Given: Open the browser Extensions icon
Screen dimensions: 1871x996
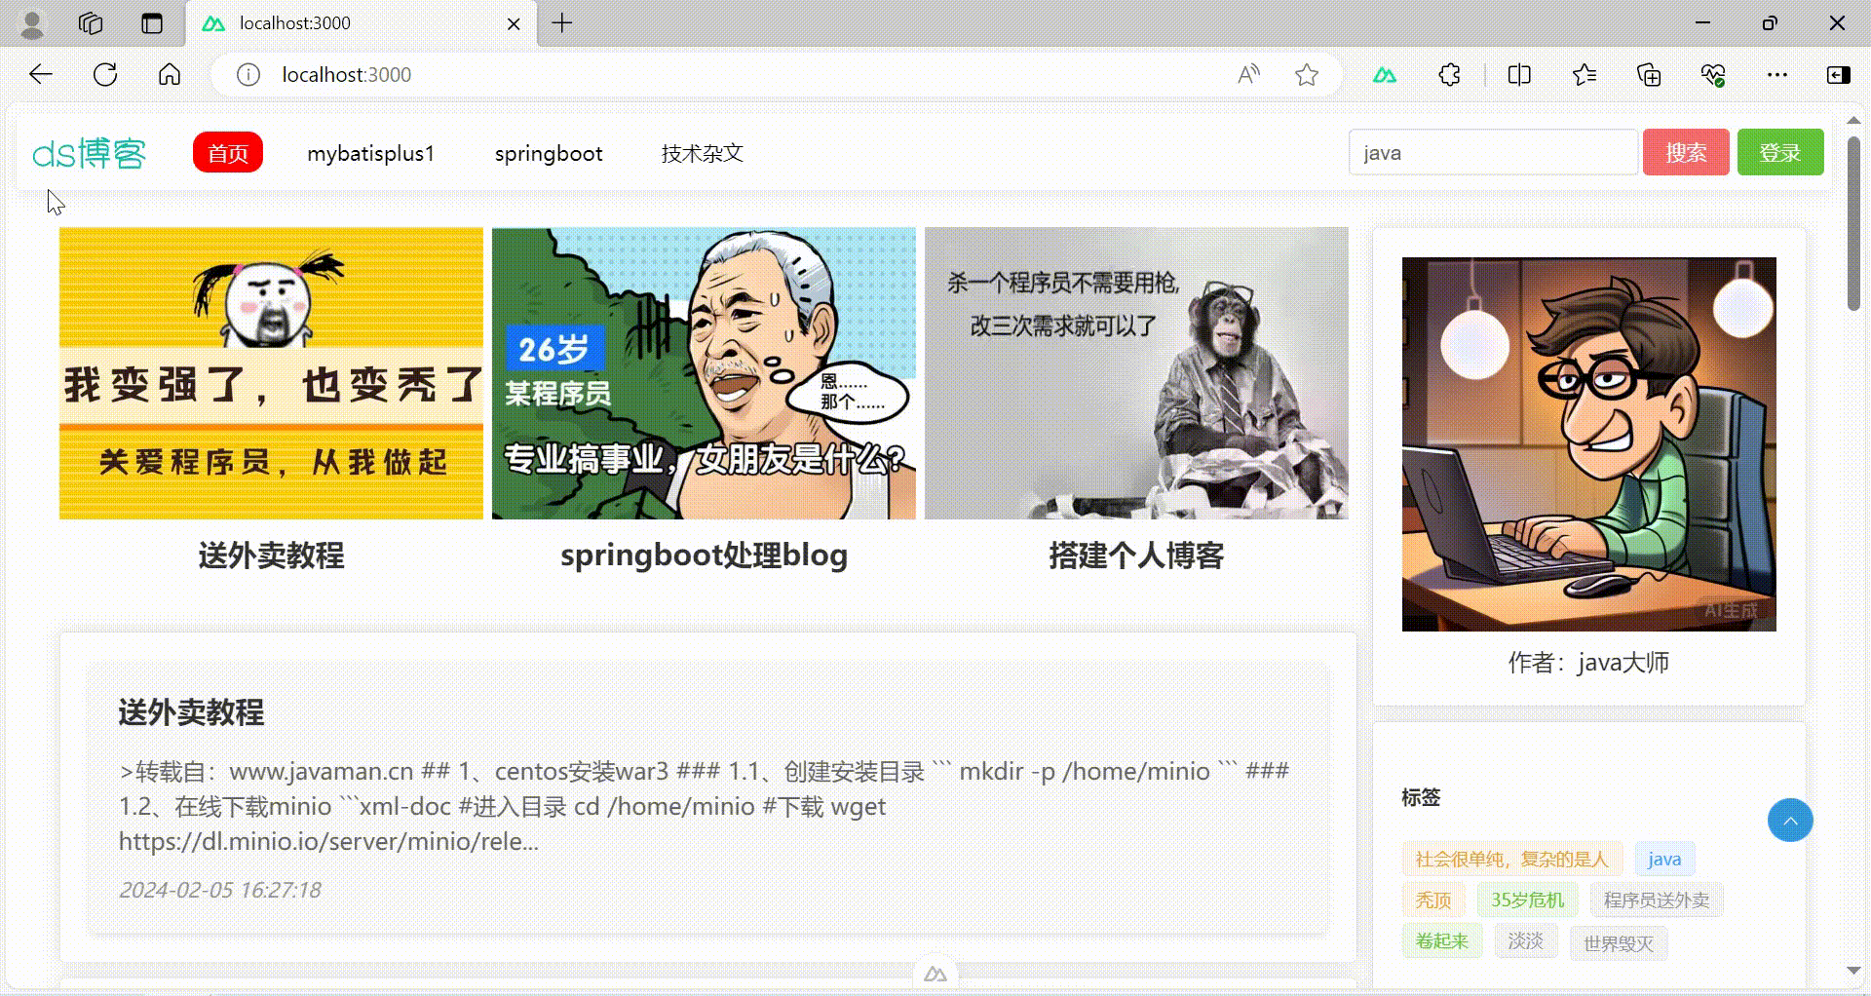Looking at the screenshot, I should (x=1449, y=74).
